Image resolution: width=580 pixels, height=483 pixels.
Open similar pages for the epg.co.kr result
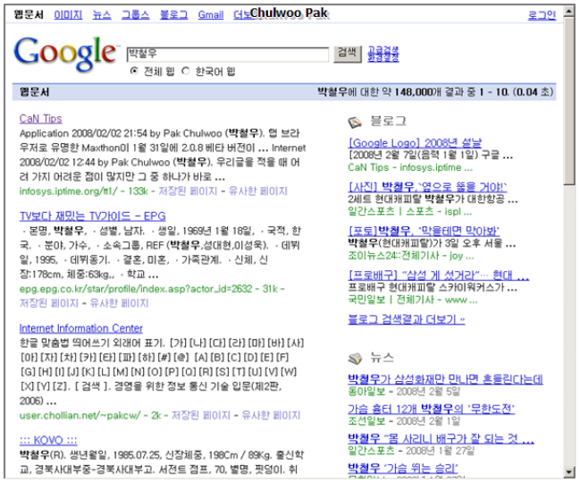coord(119,303)
